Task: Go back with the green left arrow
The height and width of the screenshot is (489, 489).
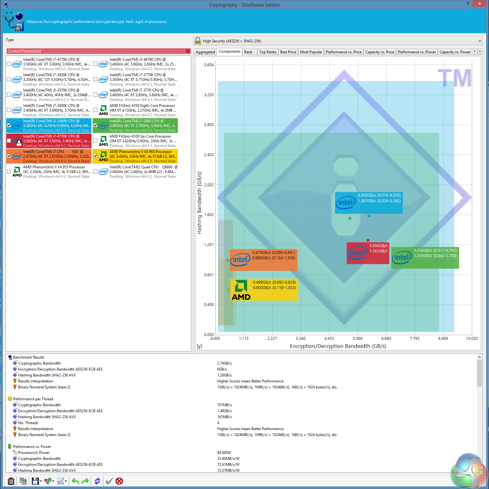Action: (x=75, y=481)
